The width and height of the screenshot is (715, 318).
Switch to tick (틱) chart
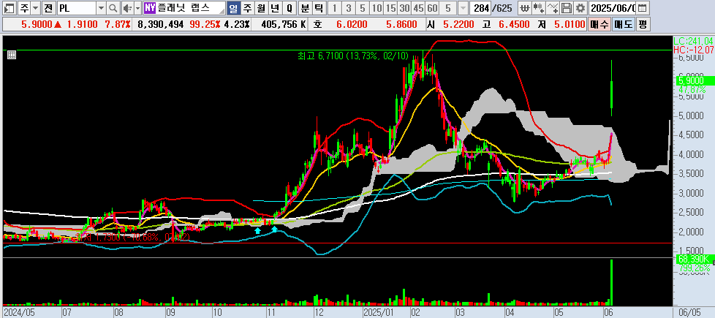[319, 8]
